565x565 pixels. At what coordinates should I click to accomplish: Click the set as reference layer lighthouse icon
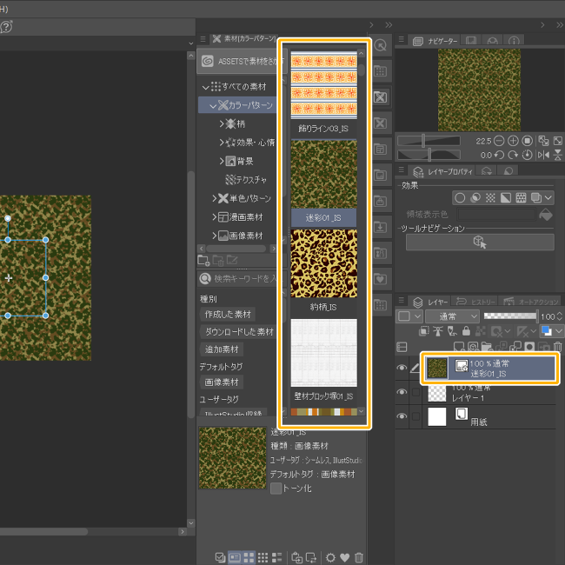click(x=438, y=331)
